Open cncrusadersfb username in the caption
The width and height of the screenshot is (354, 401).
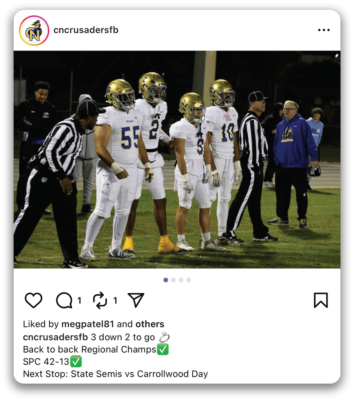pyautogui.click(x=56, y=337)
